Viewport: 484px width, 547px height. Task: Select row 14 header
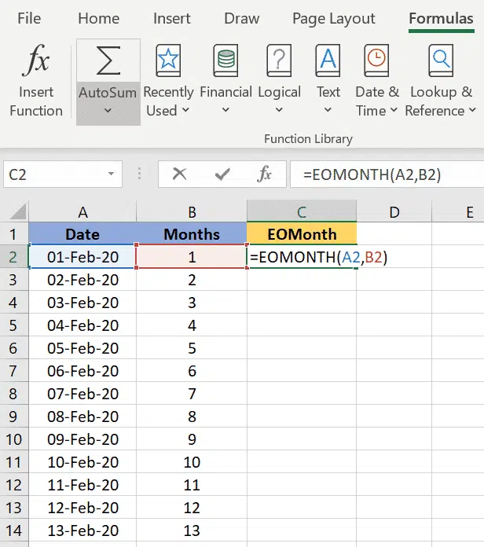(x=14, y=530)
